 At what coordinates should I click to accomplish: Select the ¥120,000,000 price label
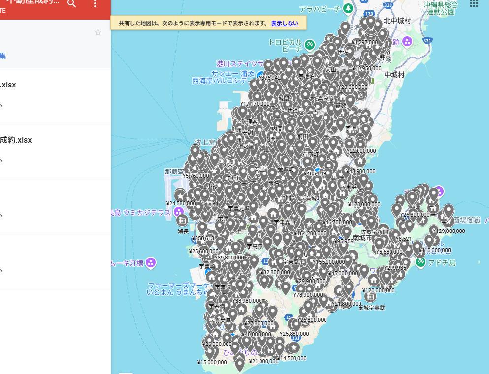(379, 290)
